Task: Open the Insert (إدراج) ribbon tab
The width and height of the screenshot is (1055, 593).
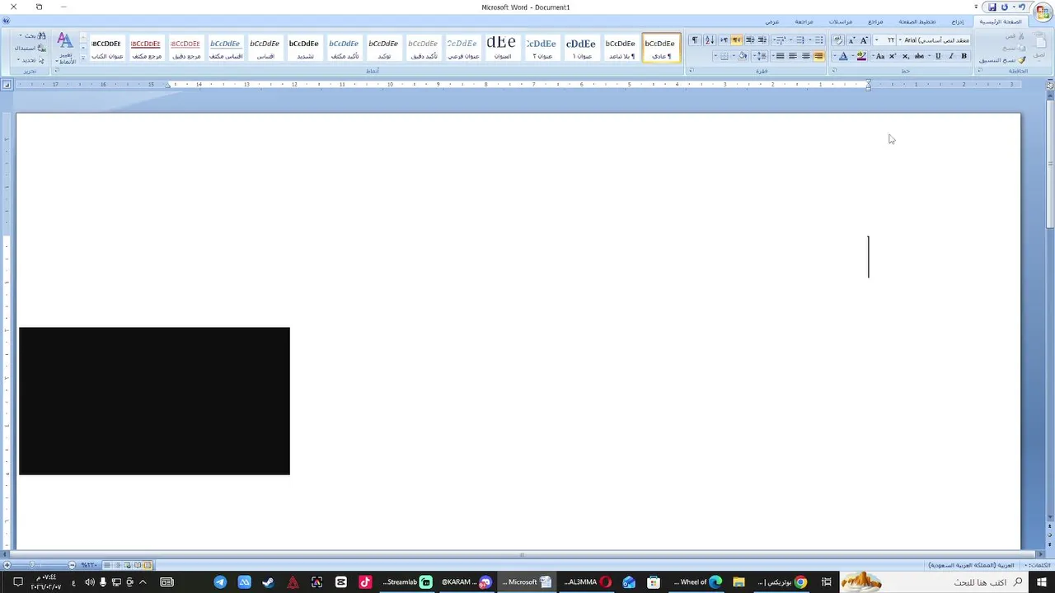Action: pos(958,22)
